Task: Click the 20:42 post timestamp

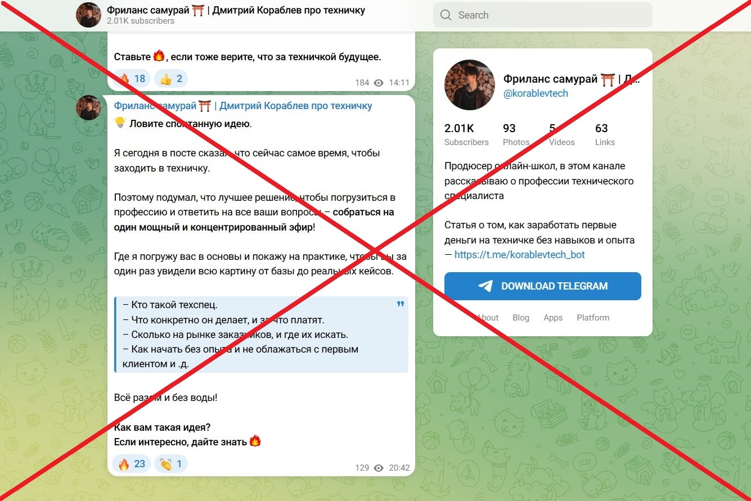Action: [x=399, y=468]
